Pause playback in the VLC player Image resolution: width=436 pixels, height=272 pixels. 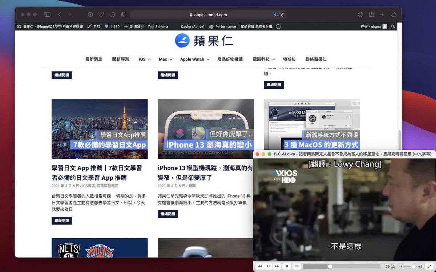269,266
